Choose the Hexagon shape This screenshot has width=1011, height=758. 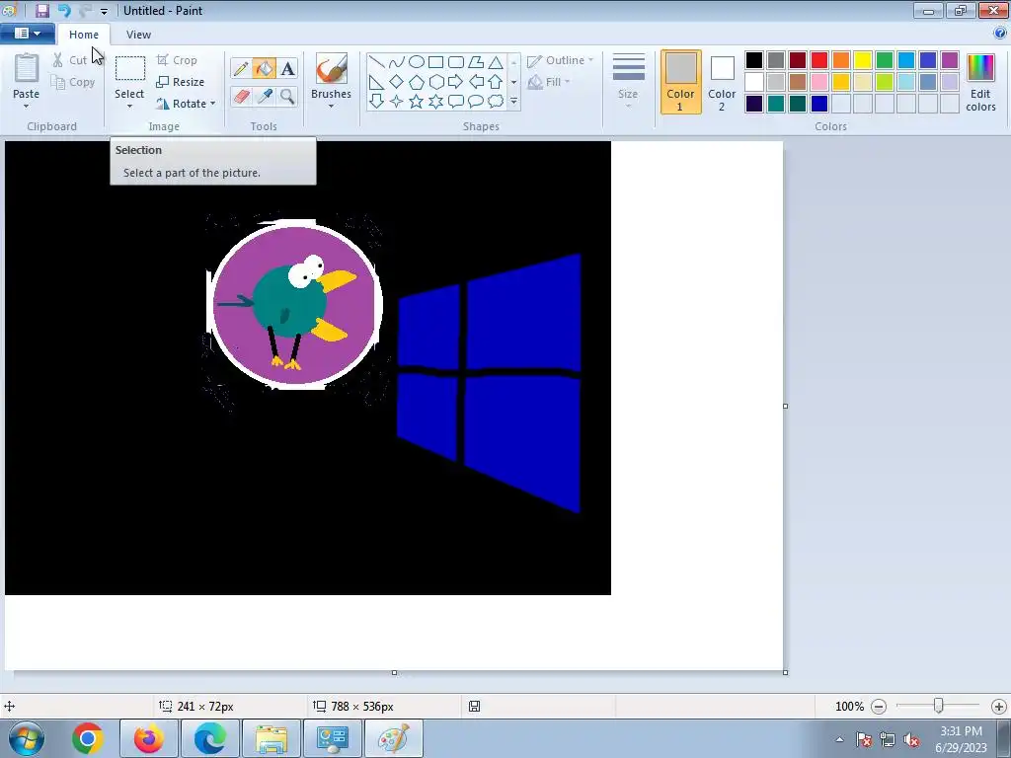click(x=436, y=82)
